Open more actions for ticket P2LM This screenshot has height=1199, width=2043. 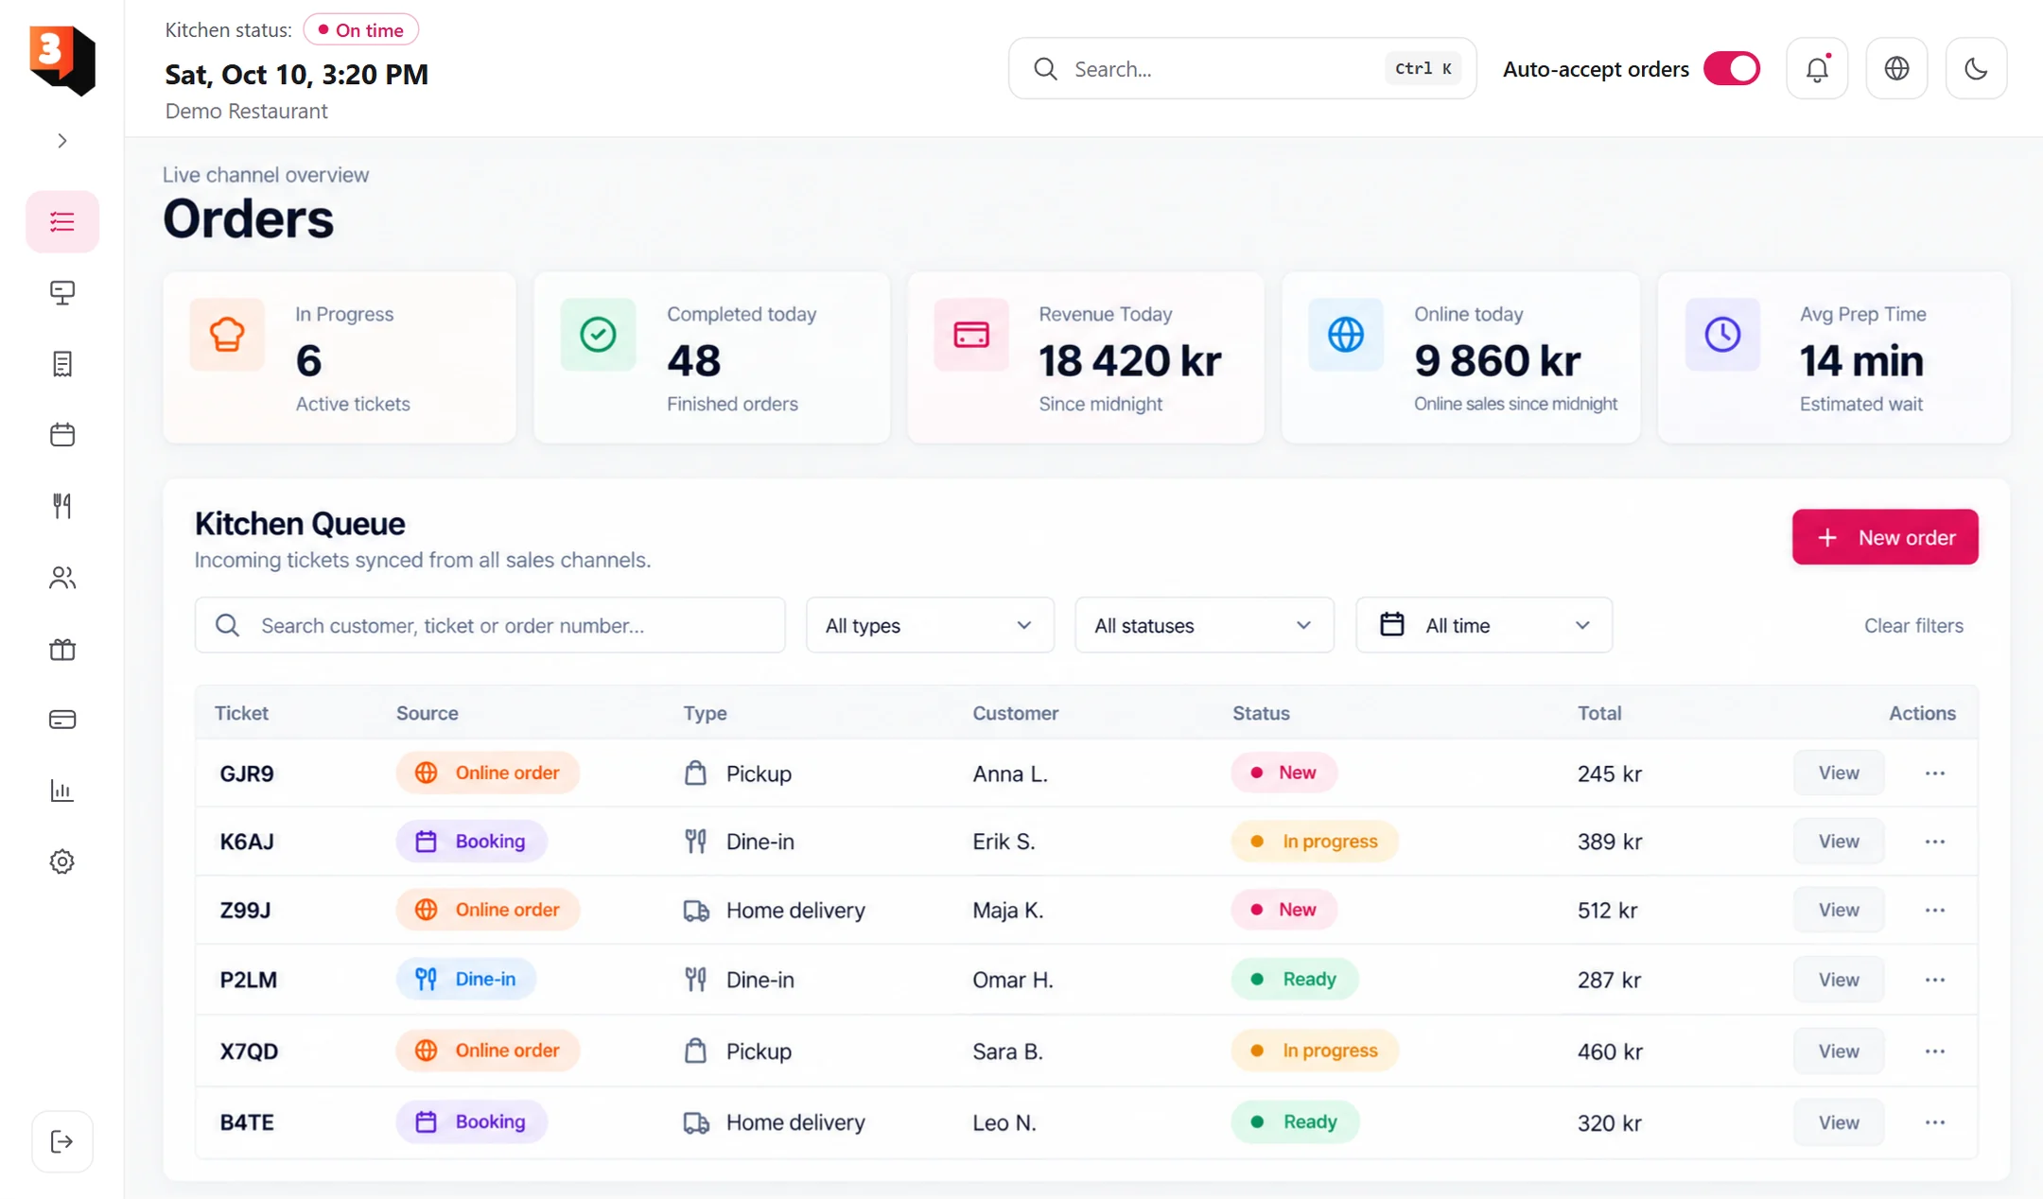point(1935,980)
